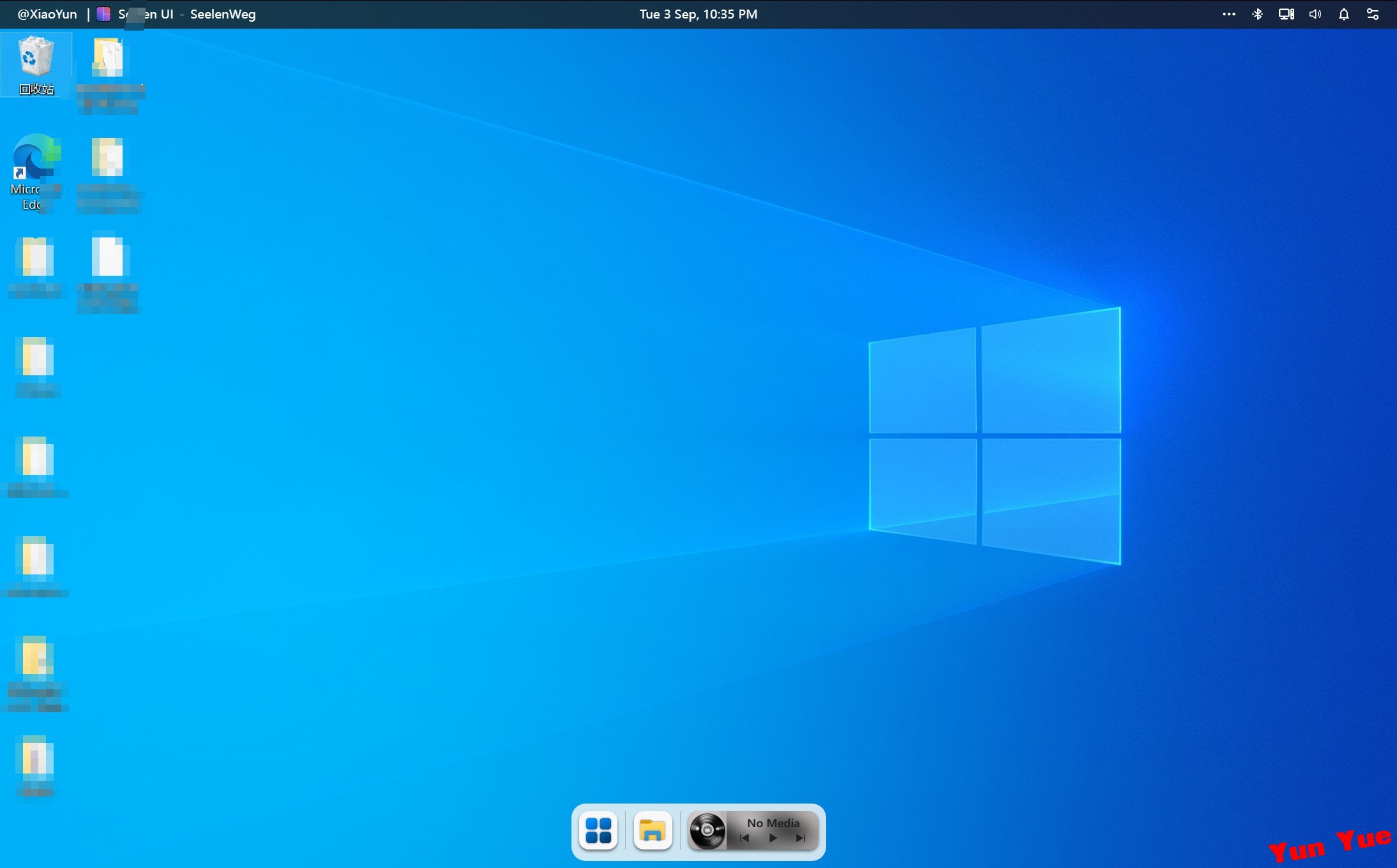
Task: Launch File Explorer from the dock
Action: (x=653, y=831)
